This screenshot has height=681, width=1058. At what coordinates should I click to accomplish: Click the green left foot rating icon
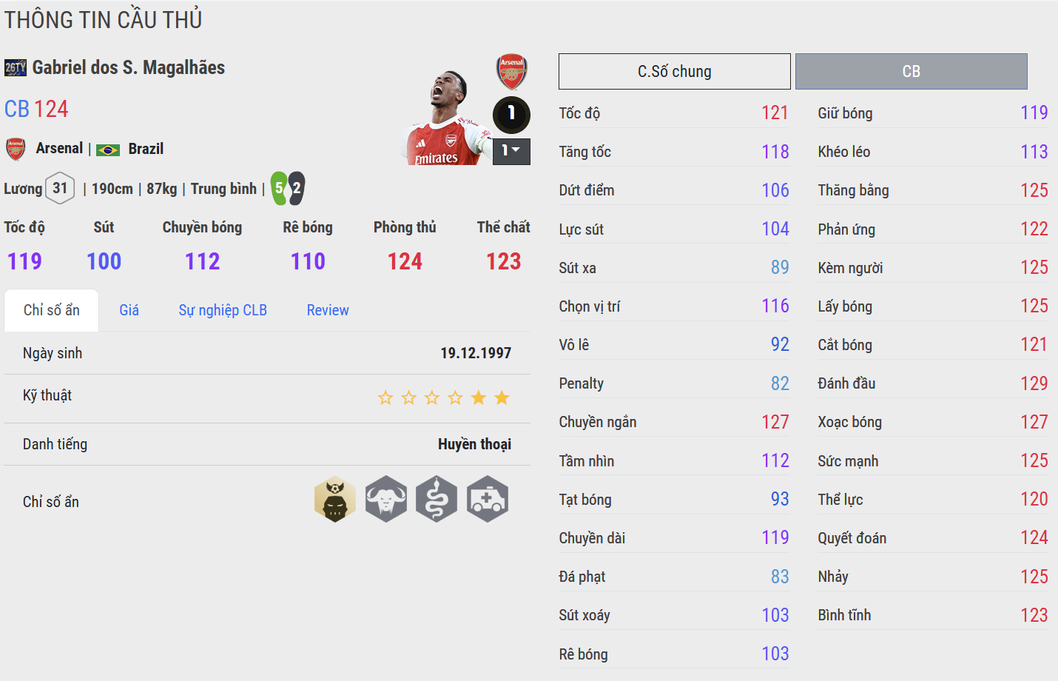click(x=279, y=188)
